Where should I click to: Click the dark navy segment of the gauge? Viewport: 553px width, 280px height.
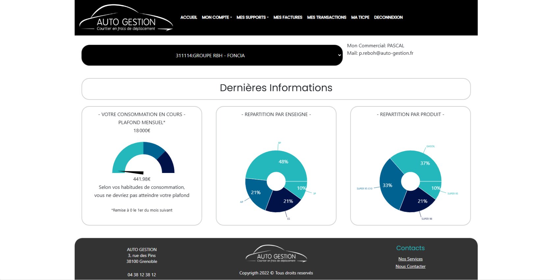(x=167, y=164)
